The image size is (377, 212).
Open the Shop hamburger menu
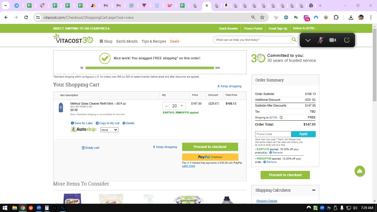click(x=106, y=41)
